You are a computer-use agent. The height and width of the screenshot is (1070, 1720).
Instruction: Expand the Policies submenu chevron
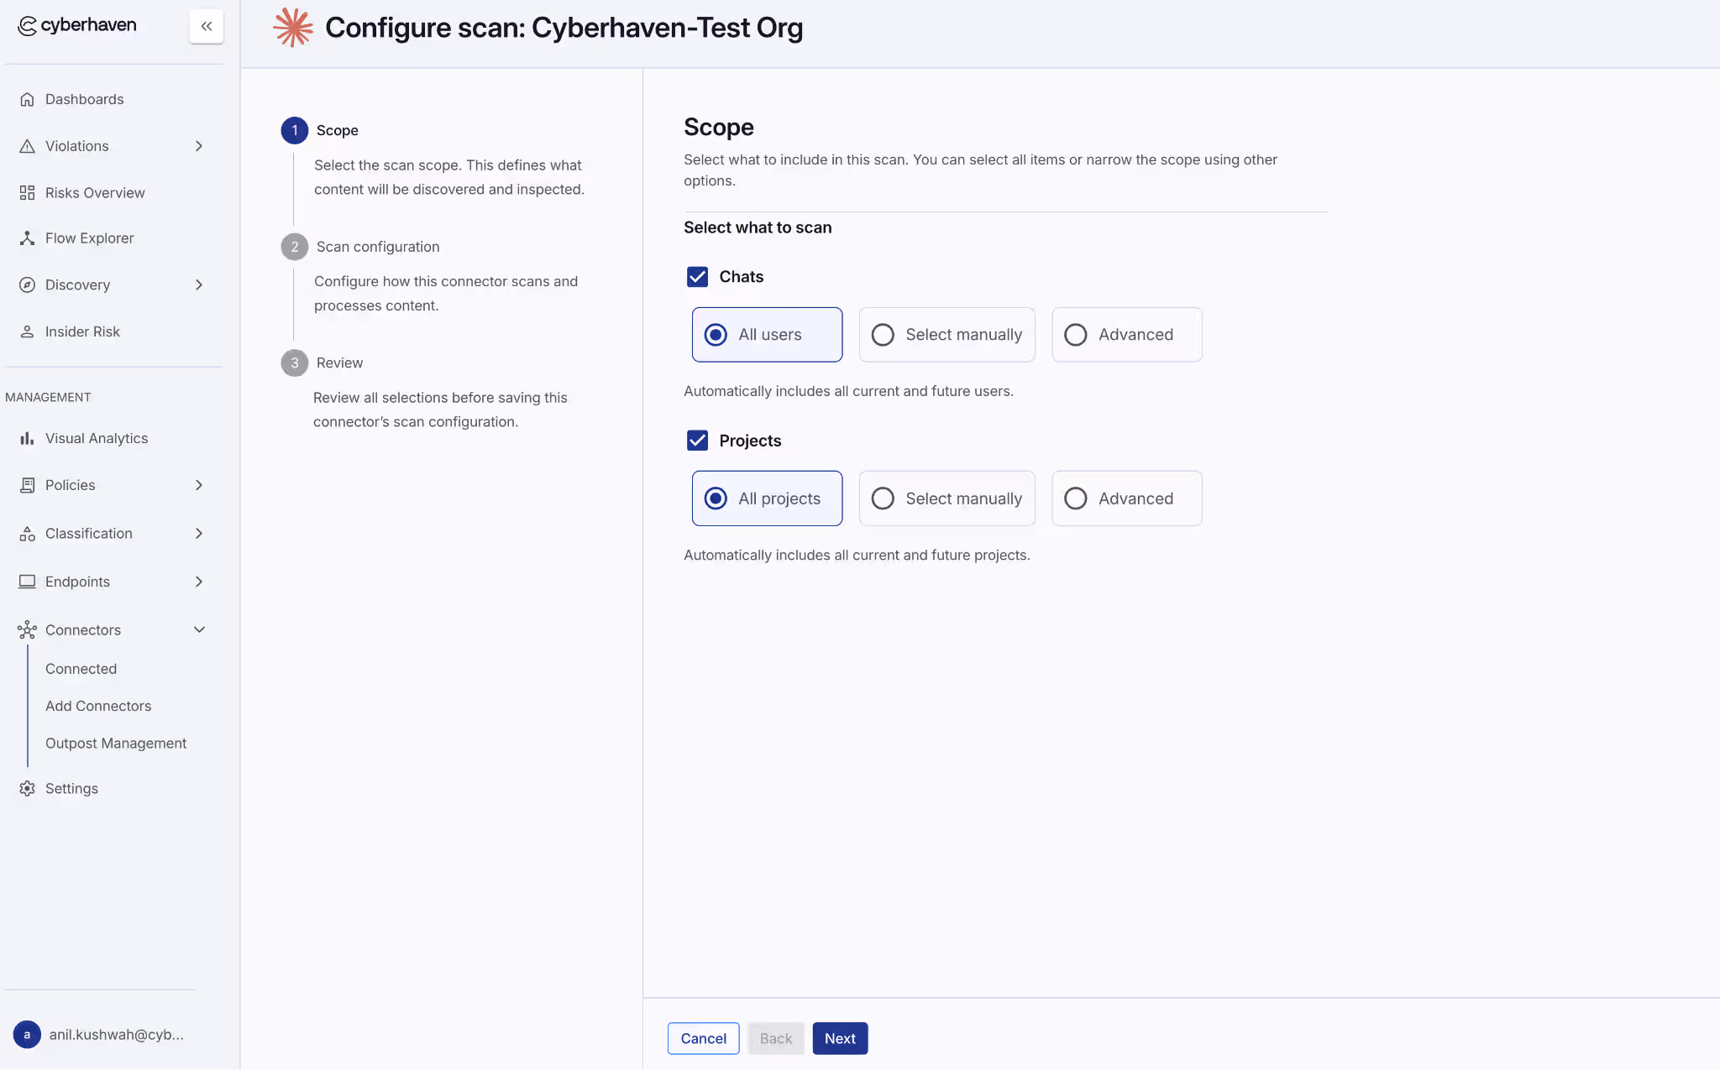coord(199,485)
